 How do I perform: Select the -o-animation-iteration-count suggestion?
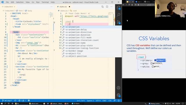(92, 40)
